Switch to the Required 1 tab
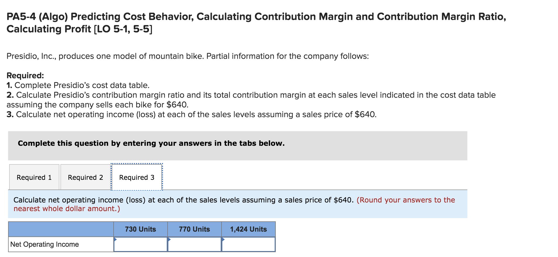 tap(34, 177)
